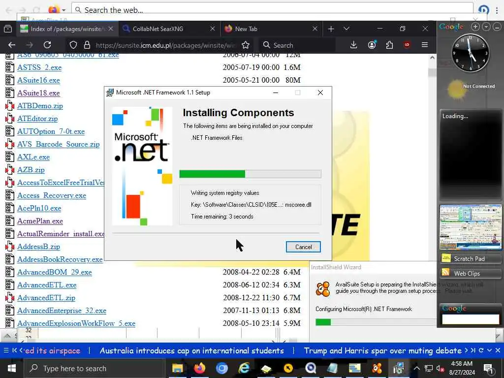Open the Windows Start menu
504x378 pixels.
[x=12, y=368]
